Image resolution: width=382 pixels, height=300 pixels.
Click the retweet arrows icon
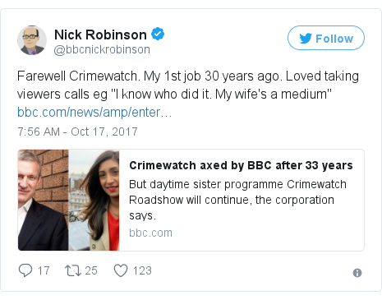pyautogui.click(x=73, y=270)
